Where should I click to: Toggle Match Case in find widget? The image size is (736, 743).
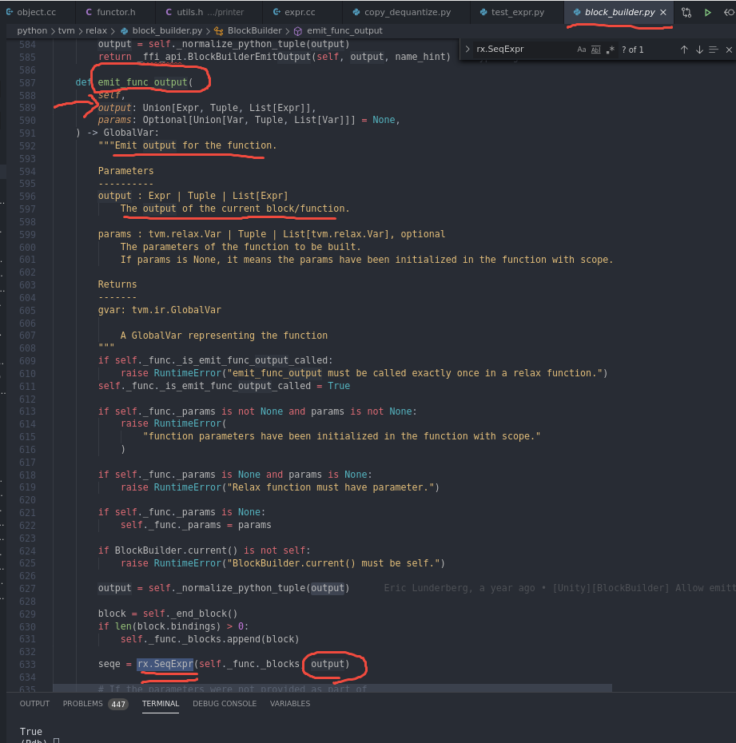[x=581, y=50]
